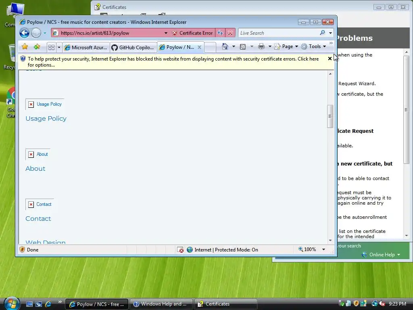This screenshot has width=413, height=310.
Task: Open a new blank tab
Action: click(x=210, y=48)
